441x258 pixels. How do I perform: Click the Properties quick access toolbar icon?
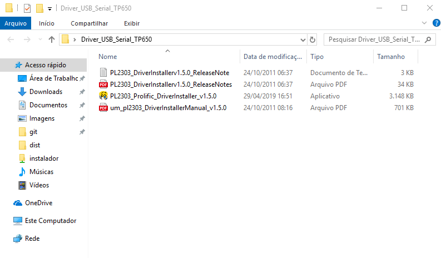(x=27, y=8)
